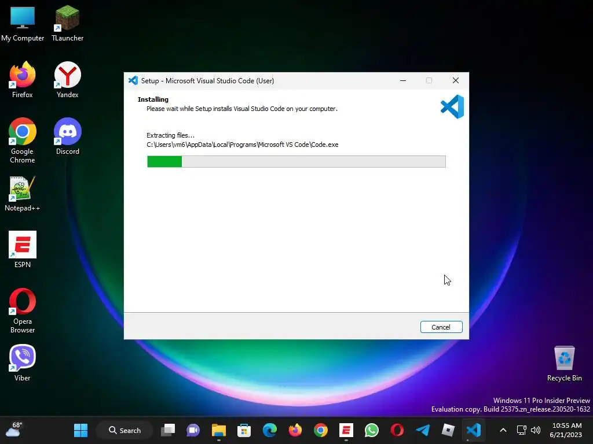Click the 'Installing' heading
593x444 pixels.
point(153,99)
